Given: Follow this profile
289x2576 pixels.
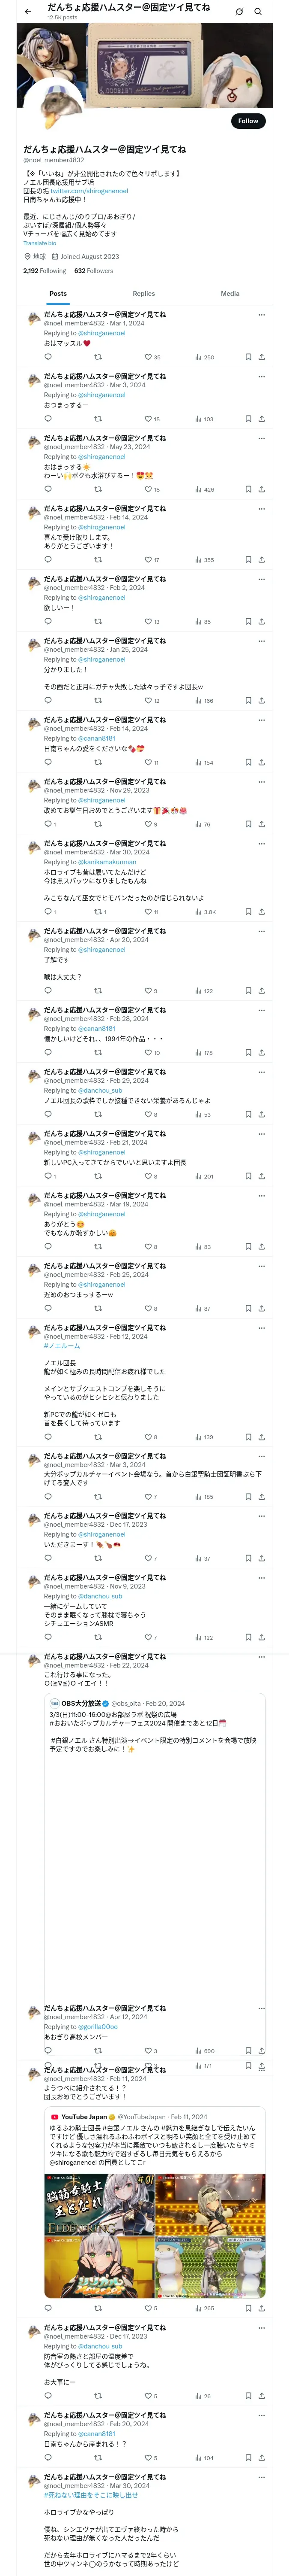Looking at the screenshot, I should pyautogui.click(x=247, y=121).
